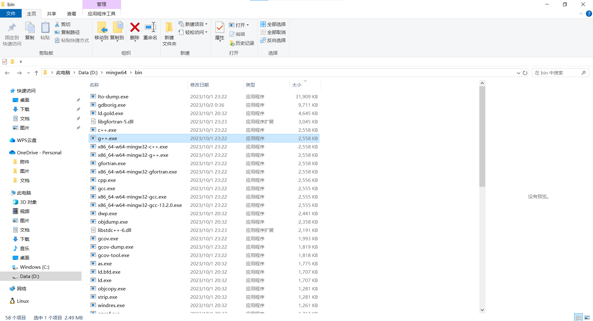Expand the address bar history dropdown
Image resolution: width=593 pixels, height=321 pixels.
click(518, 73)
